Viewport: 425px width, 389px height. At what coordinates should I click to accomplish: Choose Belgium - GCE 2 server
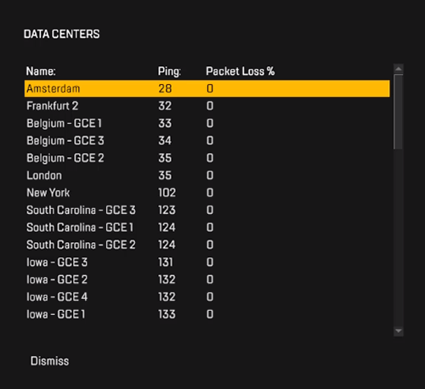coord(207,158)
